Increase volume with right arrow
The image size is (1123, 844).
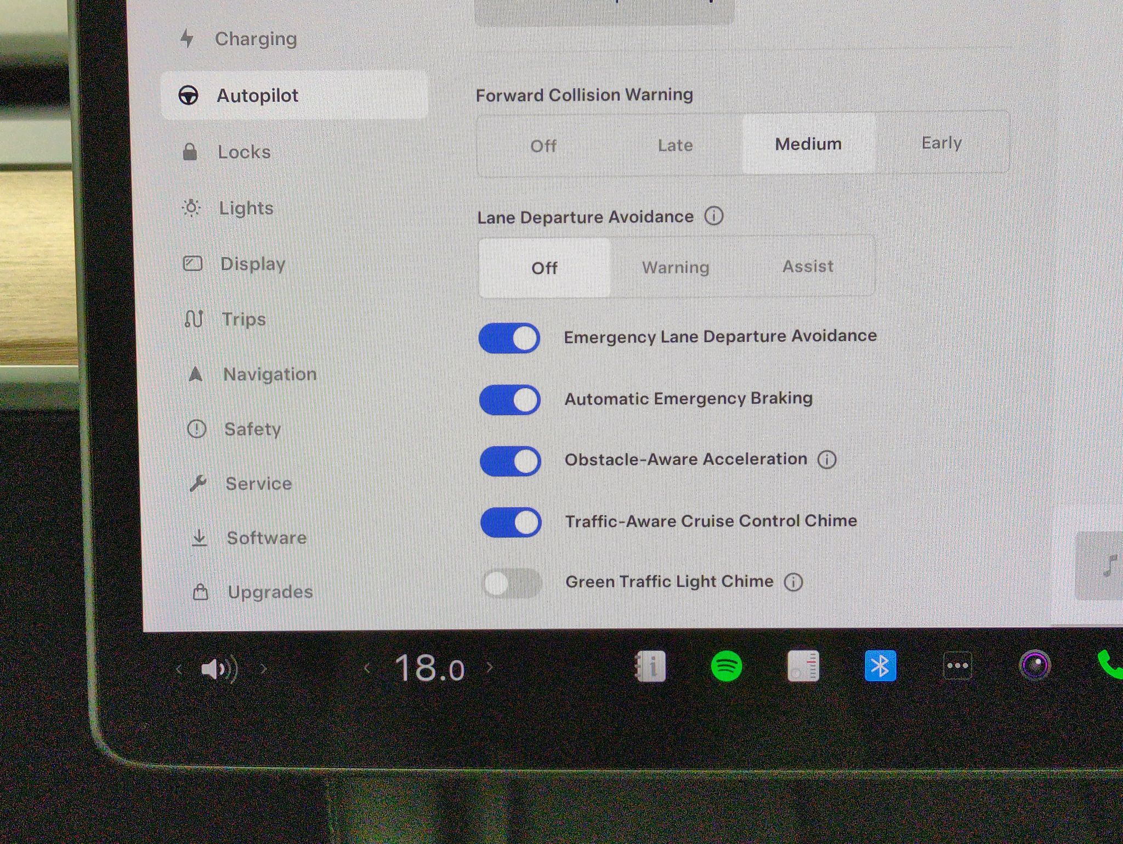coord(264,668)
